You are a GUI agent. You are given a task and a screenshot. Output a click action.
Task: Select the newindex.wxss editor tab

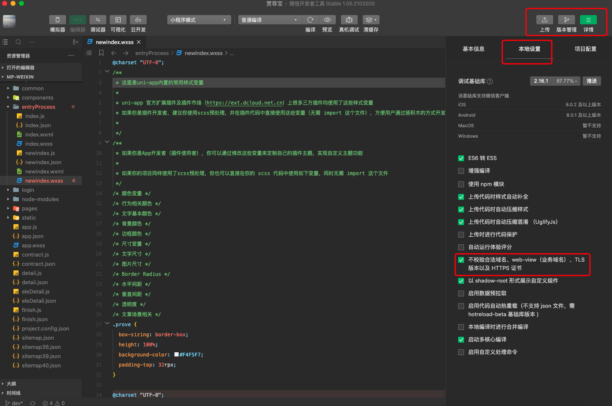pyautogui.click(x=114, y=42)
